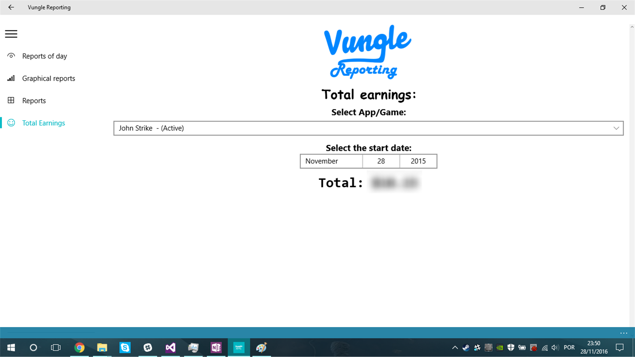Open Wi-Fi network settings icon

(545, 348)
